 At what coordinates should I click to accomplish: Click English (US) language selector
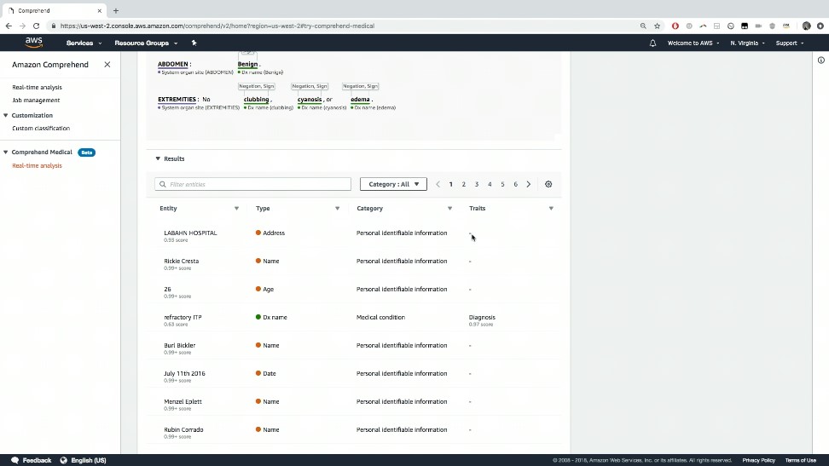(89, 460)
